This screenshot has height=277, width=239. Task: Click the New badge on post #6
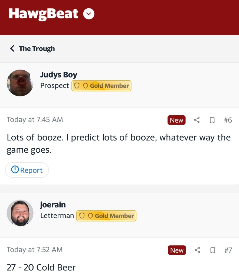176,120
